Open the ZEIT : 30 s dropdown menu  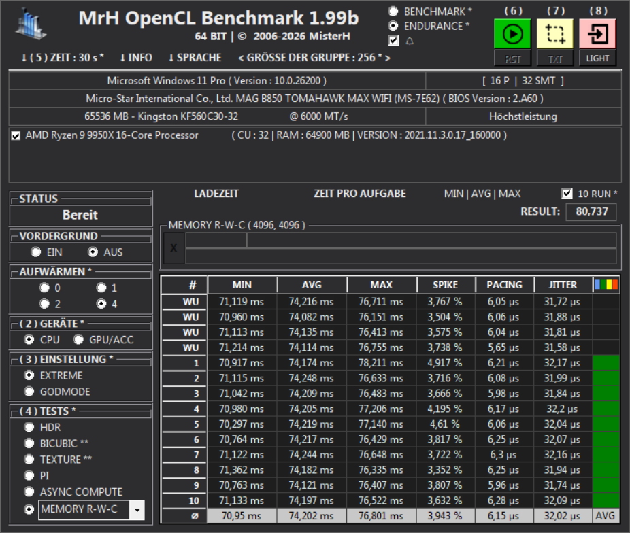tap(63, 57)
